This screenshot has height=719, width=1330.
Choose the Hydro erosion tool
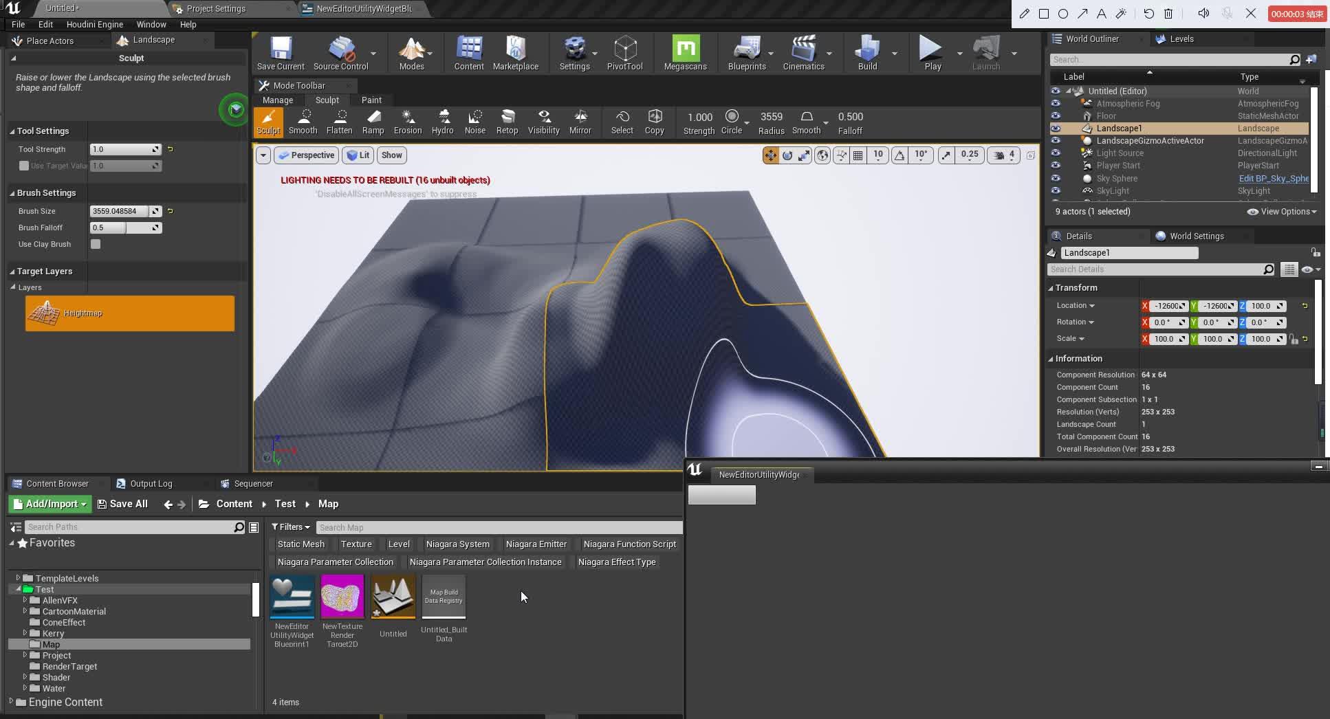(x=442, y=122)
